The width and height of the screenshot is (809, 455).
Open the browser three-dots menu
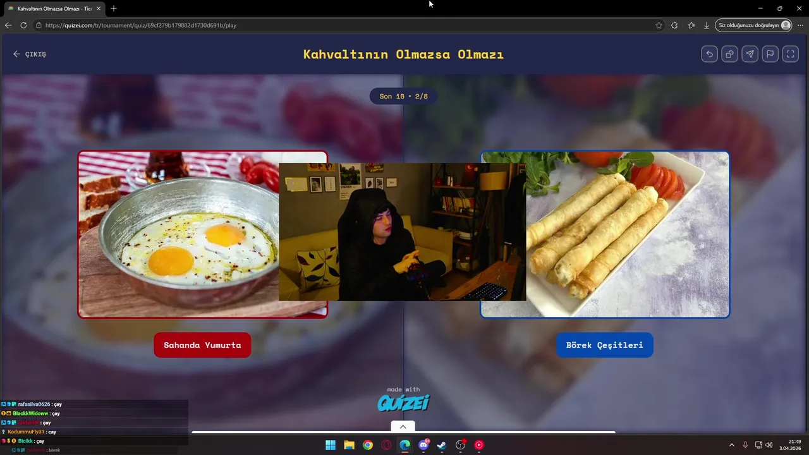click(x=800, y=25)
